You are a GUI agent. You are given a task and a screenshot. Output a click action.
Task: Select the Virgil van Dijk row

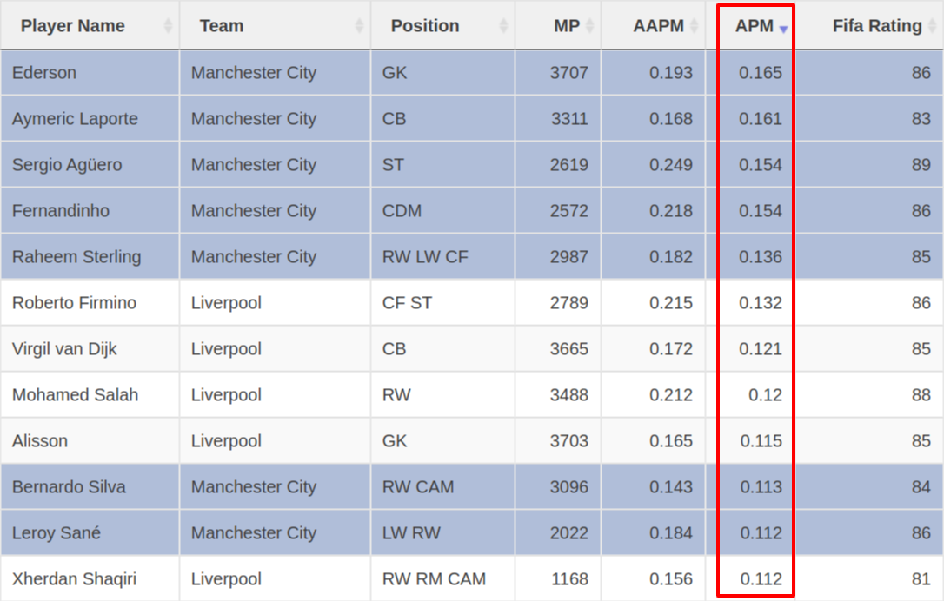click(64, 349)
